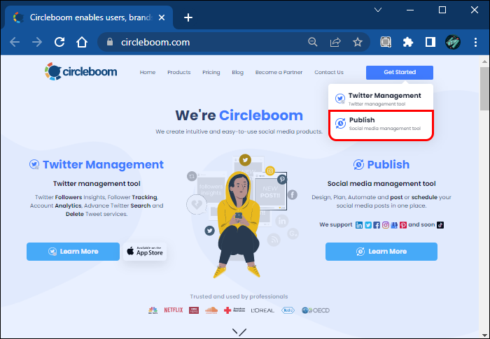Click the Google Business supported icon

point(394,225)
